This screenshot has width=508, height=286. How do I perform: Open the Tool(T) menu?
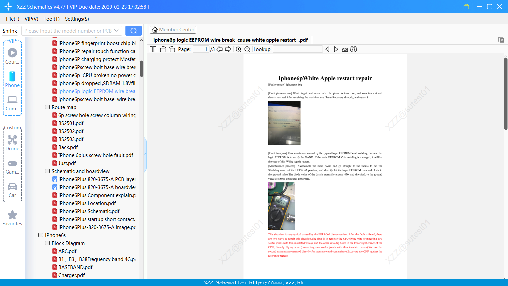click(51, 19)
